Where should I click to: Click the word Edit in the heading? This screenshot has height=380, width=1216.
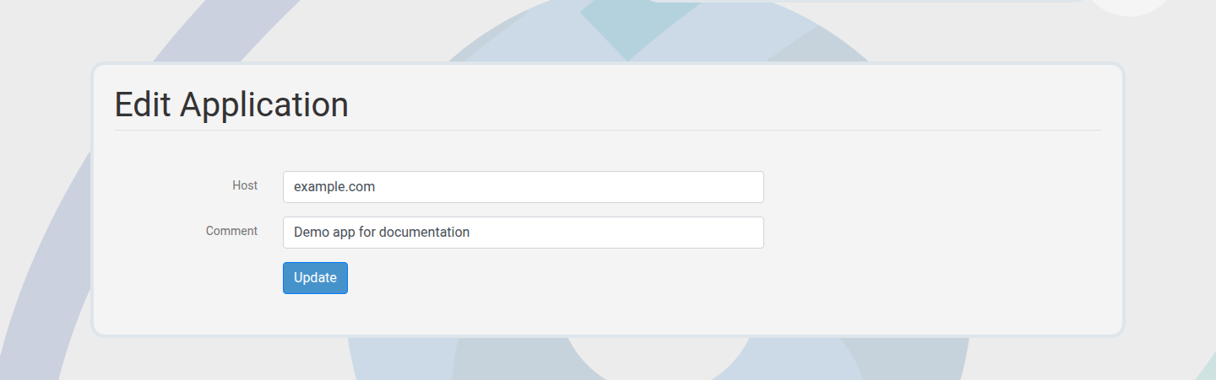143,105
